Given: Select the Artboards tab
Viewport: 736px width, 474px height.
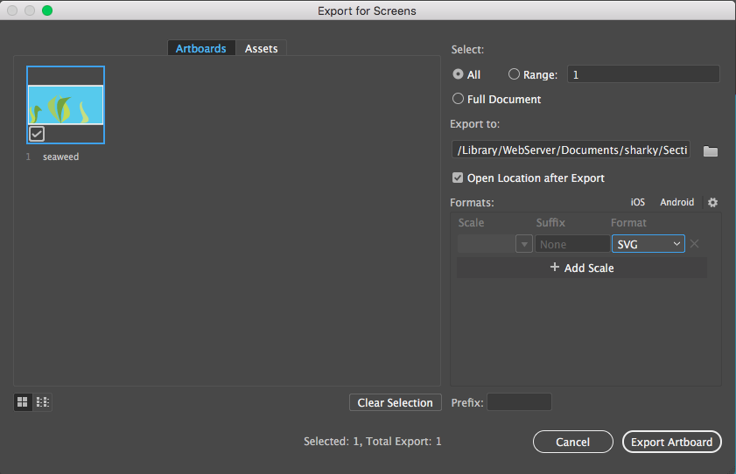Looking at the screenshot, I should tap(201, 48).
